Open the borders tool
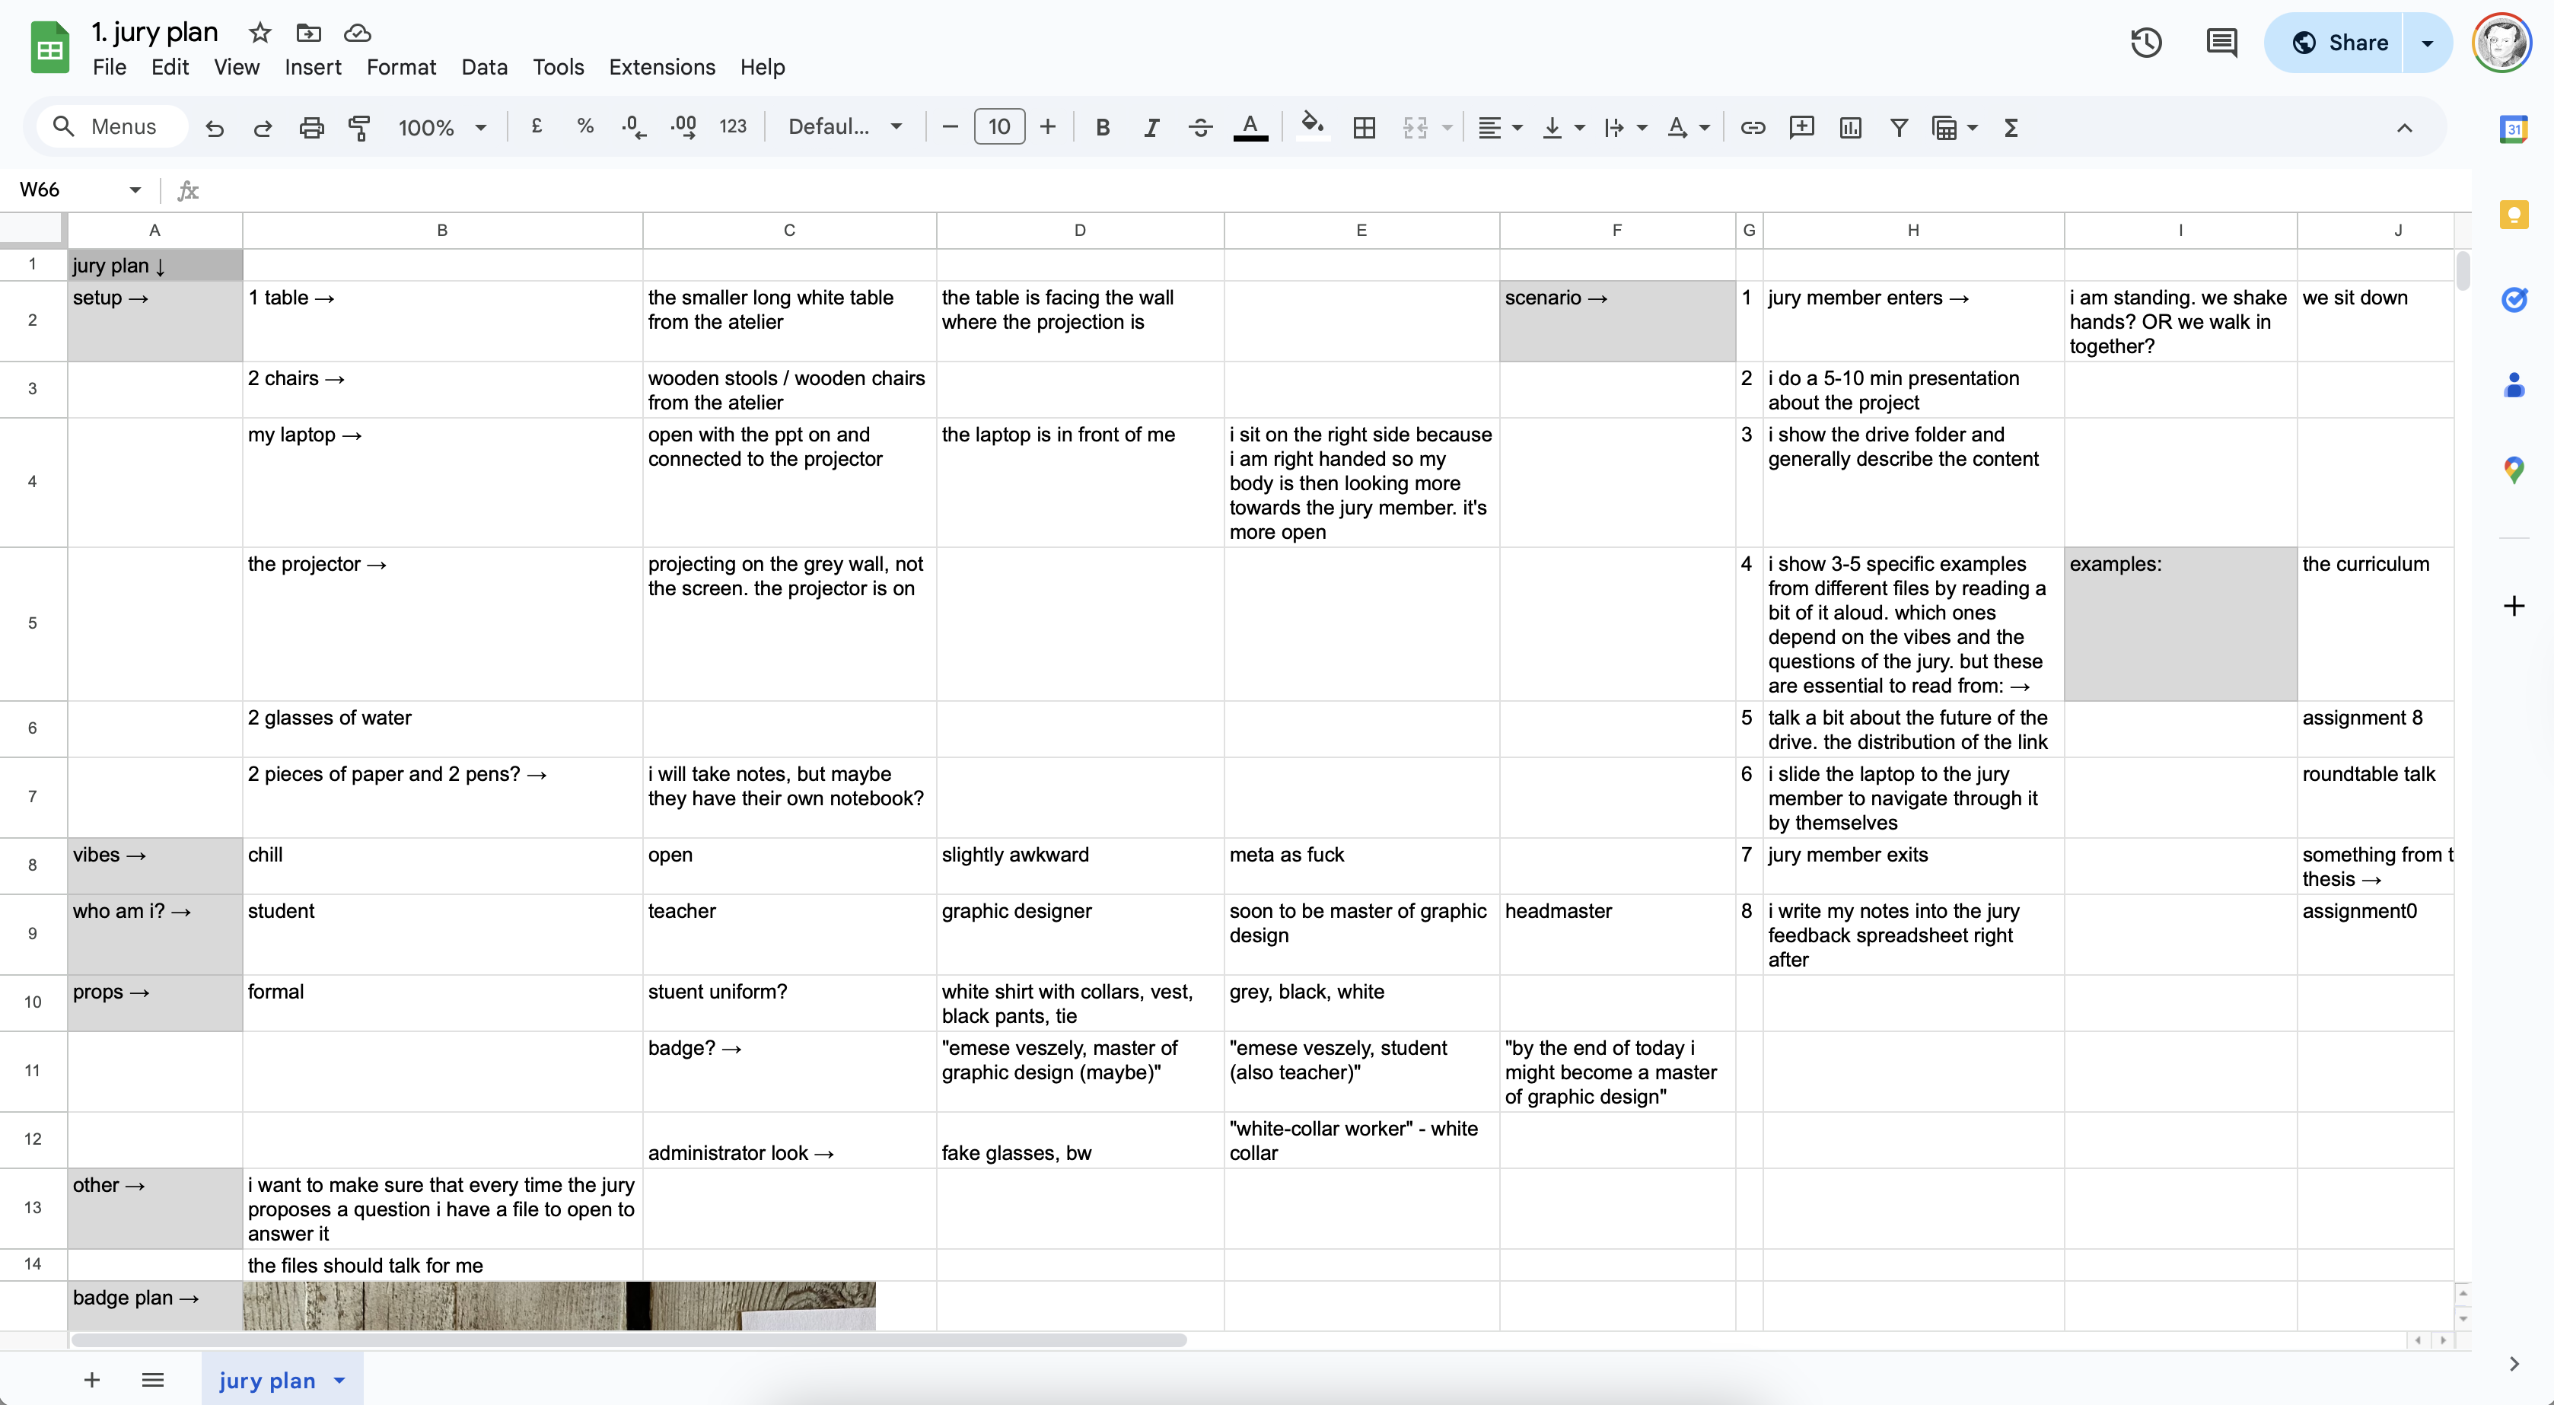Image resolution: width=2554 pixels, height=1405 pixels. [x=1363, y=127]
